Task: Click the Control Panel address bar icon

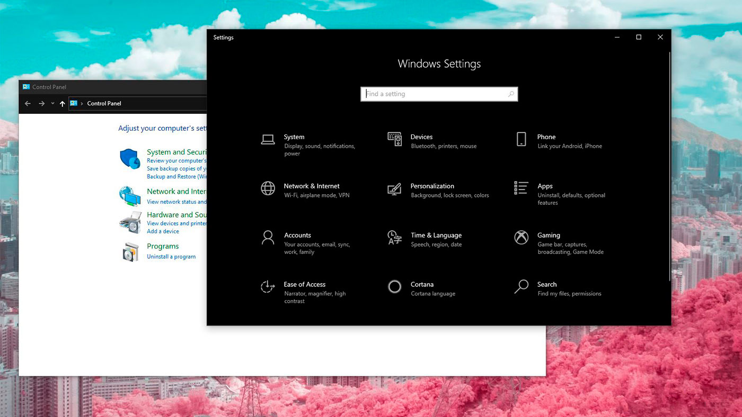Action: click(x=74, y=103)
